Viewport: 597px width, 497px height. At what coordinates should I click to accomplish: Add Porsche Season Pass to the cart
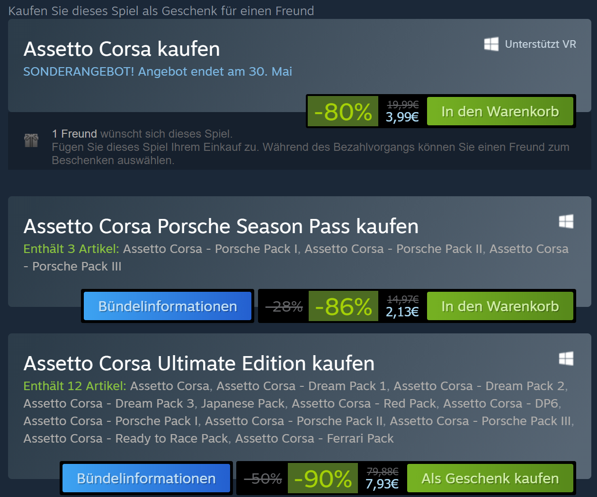pyautogui.click(x=500, y=306)
